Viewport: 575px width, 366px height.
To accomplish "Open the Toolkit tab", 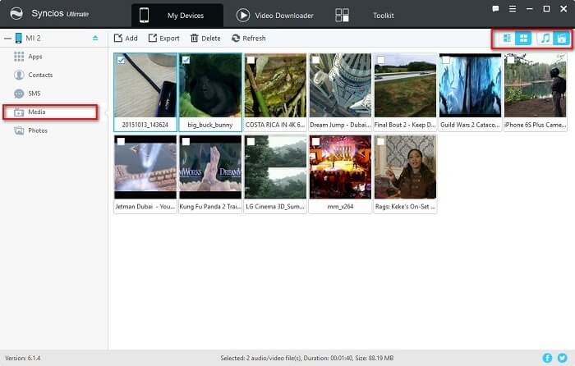I will (384, 16).
